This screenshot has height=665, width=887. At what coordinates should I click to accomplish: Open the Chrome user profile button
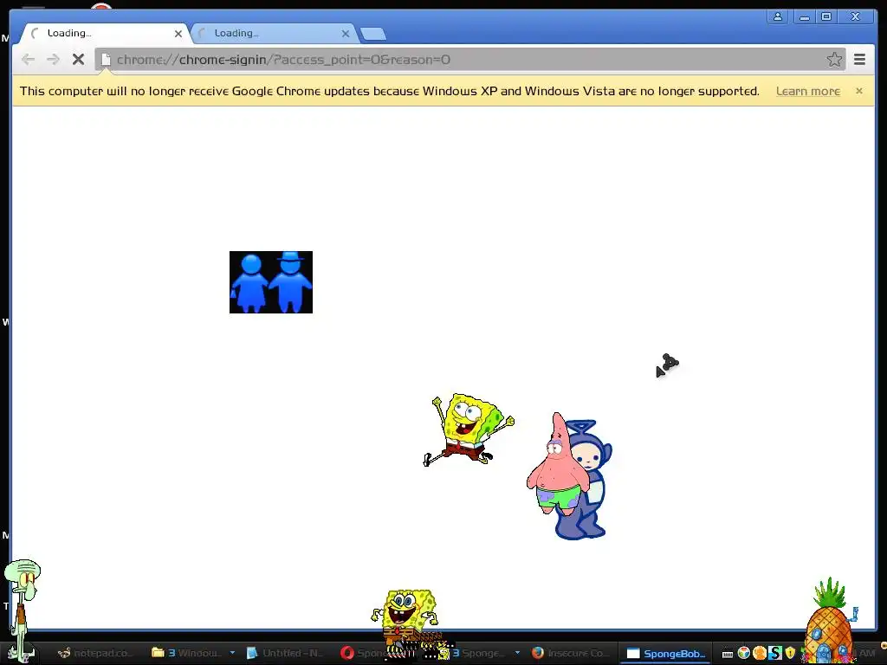tap(778, 16)
